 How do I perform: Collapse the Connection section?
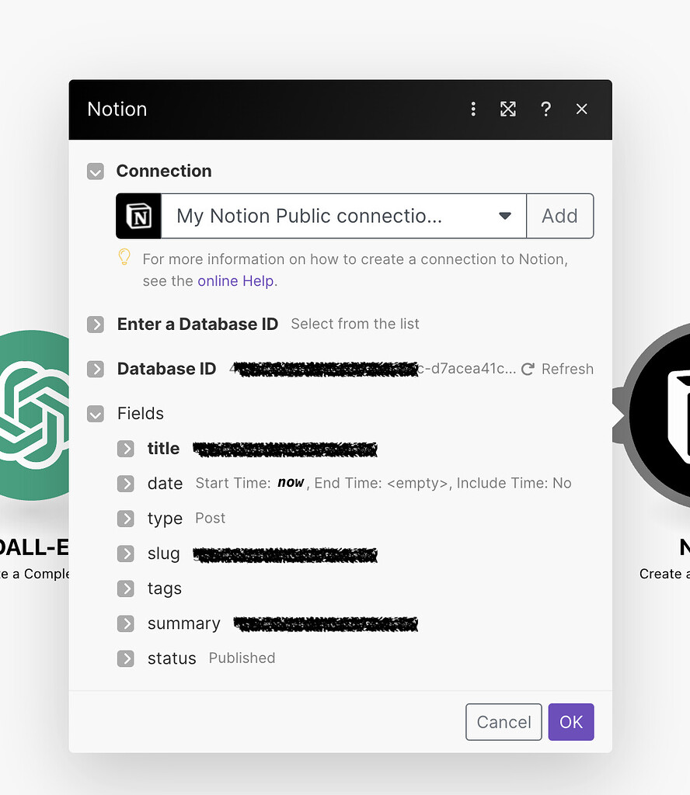95,171
